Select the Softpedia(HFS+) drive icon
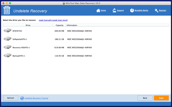 [7, 39]
